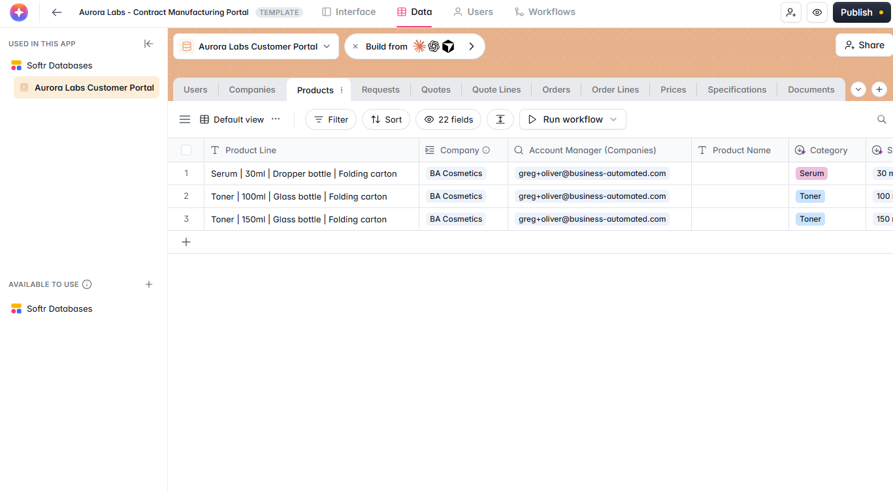Click the Account Manager (Companies) column header
The height and width of the screenshot is (493, 893).
coord(600,150)
